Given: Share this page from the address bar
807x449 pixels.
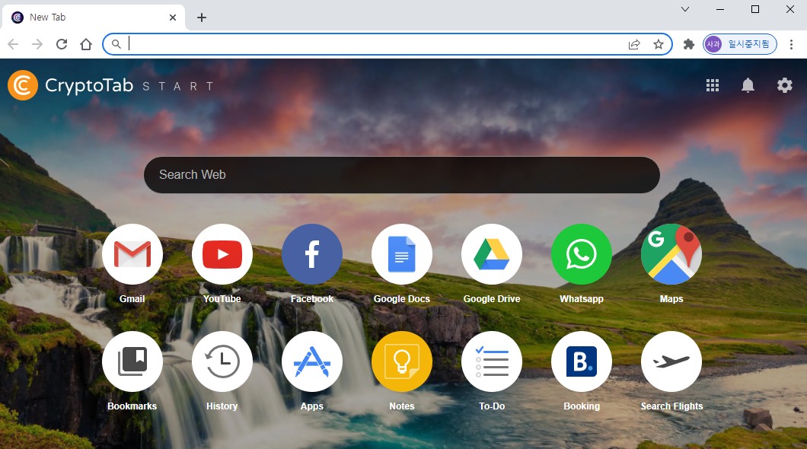Looking at the screenshot, I should coord(634,44).
